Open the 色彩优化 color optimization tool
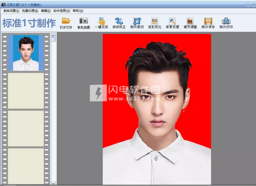The height and width of the screenshot is (186, 256). (x=155, y=21)
